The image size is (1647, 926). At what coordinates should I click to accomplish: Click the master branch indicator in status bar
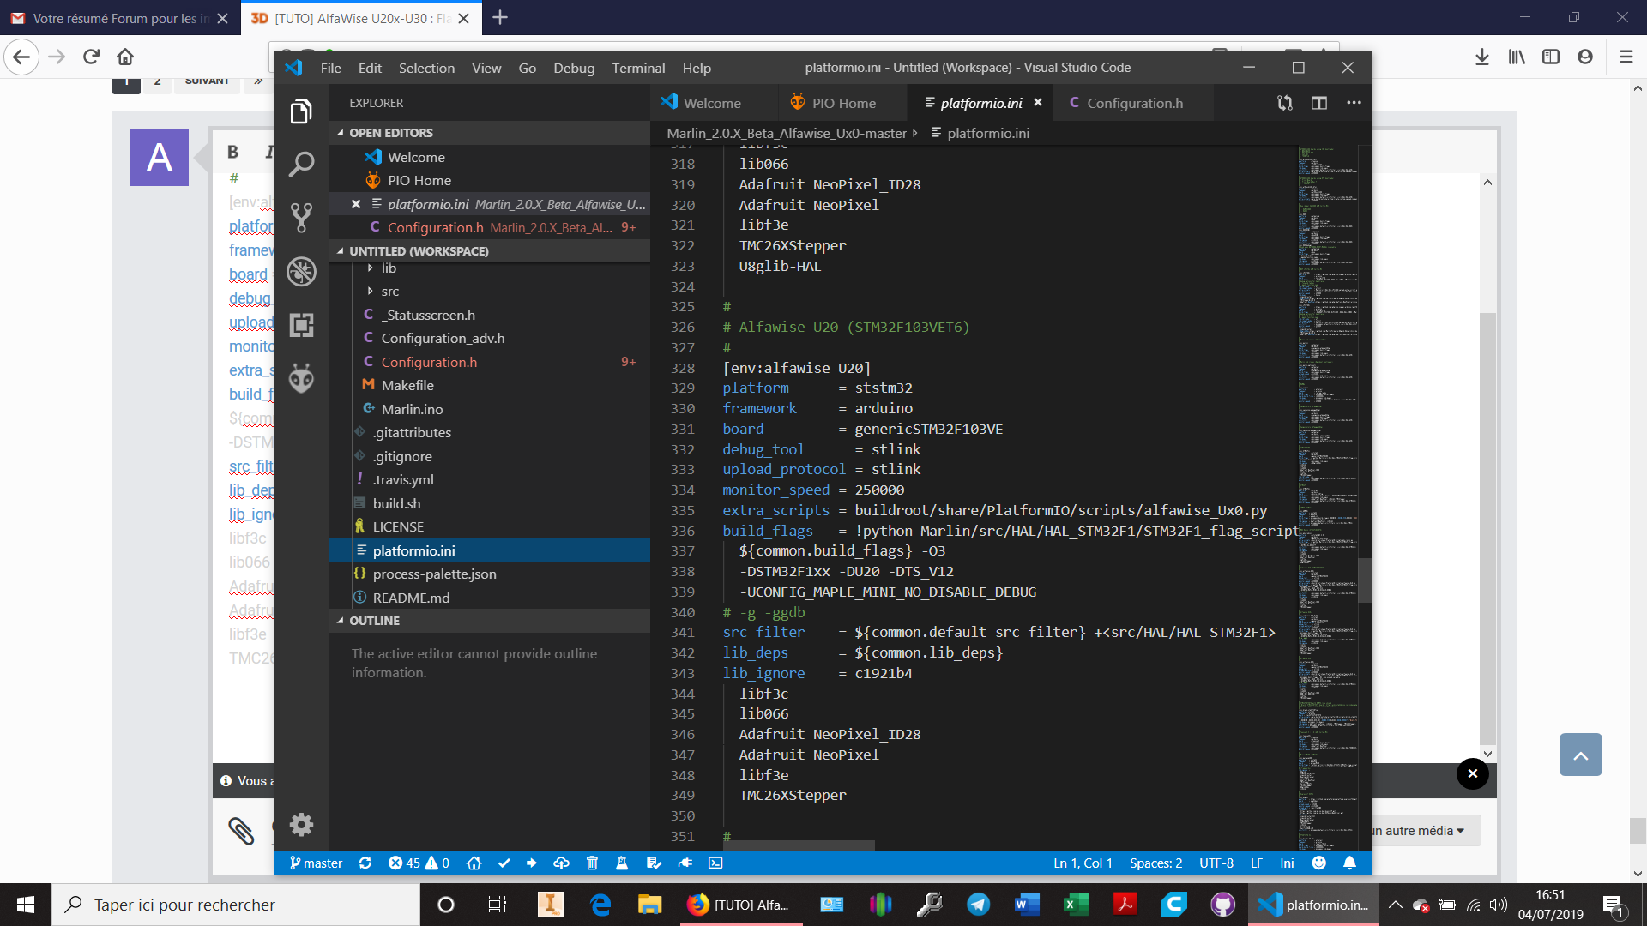tap(316, 863)
